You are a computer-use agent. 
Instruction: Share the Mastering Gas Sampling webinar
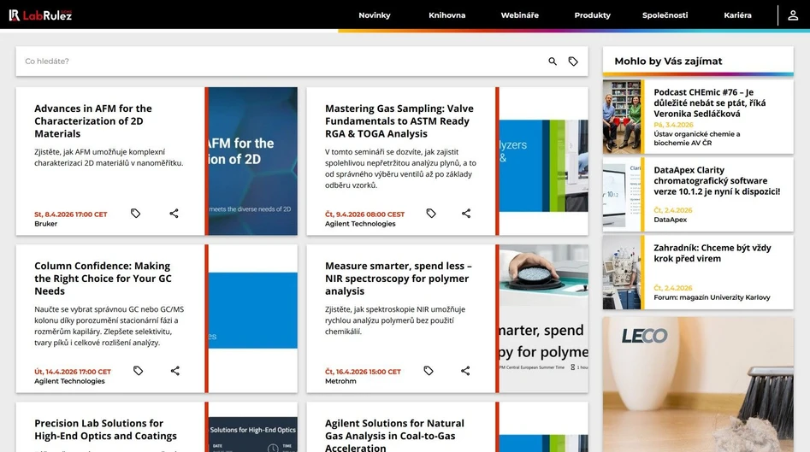pyautogui.click(x=466, y=214)
